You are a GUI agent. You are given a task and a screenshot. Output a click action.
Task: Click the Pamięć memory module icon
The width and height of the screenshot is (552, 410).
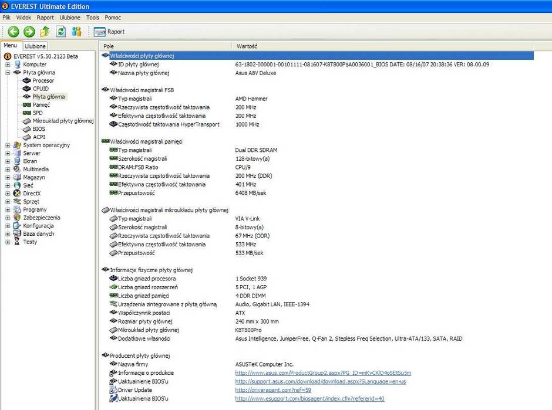pyautogui.click(x=27, y=105)
